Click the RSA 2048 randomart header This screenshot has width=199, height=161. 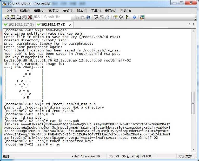click(x=24, y=67)
